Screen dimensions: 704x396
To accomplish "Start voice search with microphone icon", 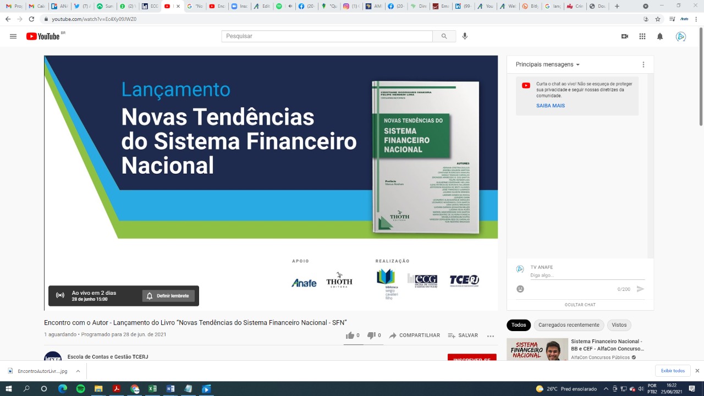I will pyautogui.click(x=465, y=36).
